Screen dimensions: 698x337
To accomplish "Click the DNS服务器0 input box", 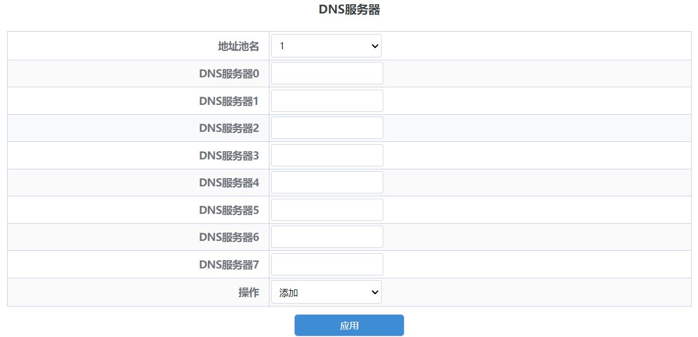I will [327, 73].
